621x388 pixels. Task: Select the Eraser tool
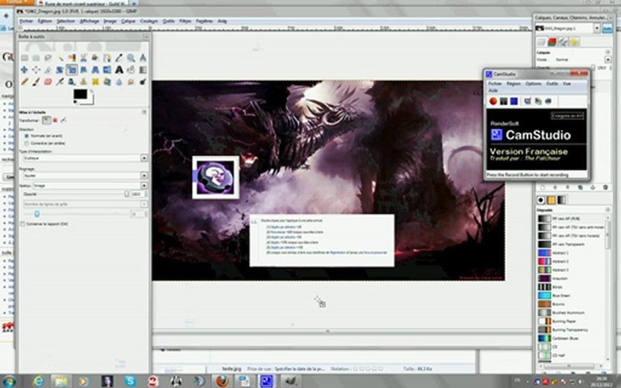coord(48,81)
